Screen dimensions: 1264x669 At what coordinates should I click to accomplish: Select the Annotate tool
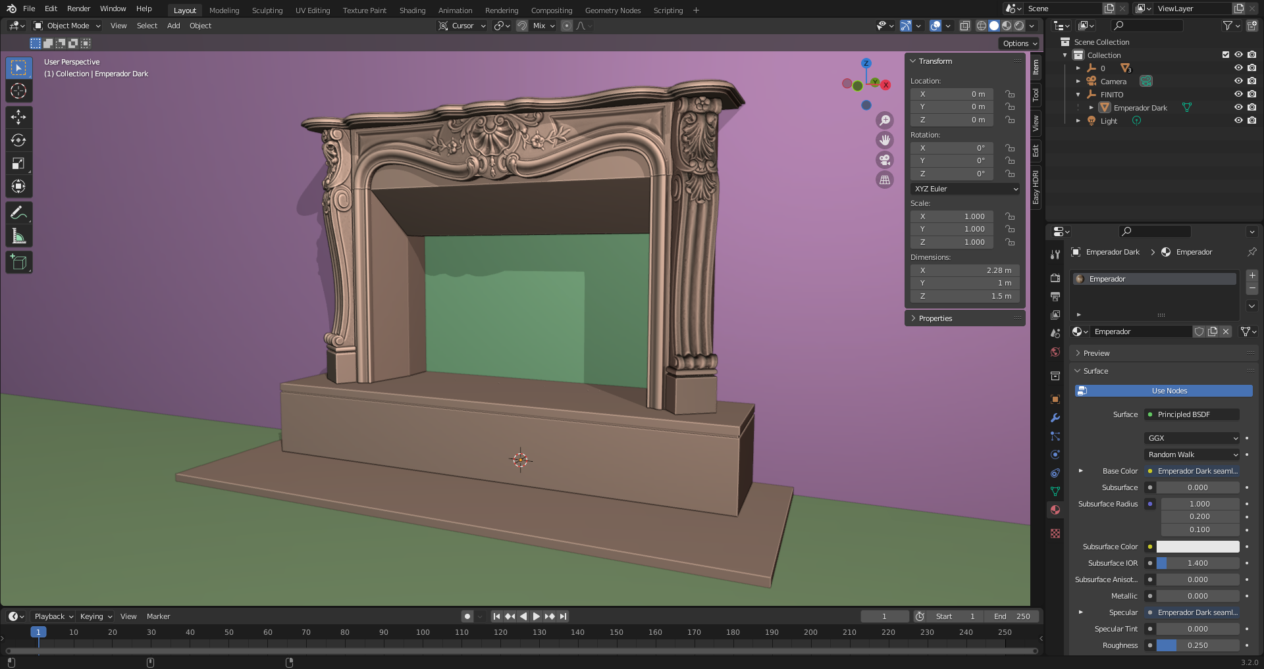pos(18,212)
